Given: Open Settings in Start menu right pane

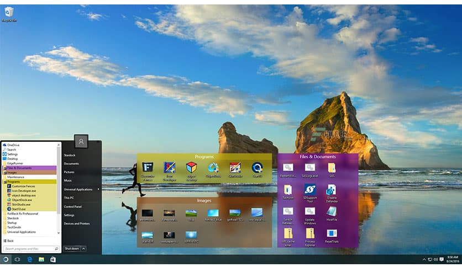Looking at the screenshot, I should [x=69, y=215].
